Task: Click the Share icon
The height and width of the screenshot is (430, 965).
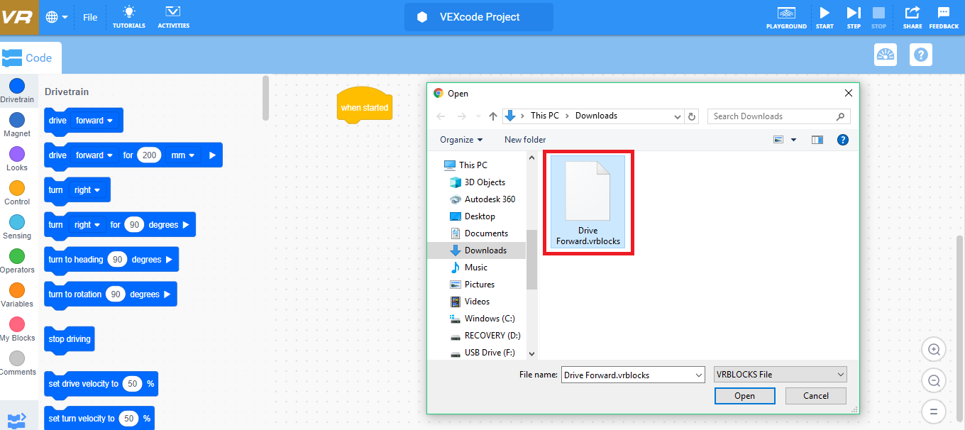Action: [912, 17]
